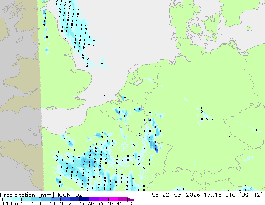Viewport: 265px width, 205px height.
Task: Click the 0.1–0.5 mm legend color swatch
Action: tap(7, 200)
